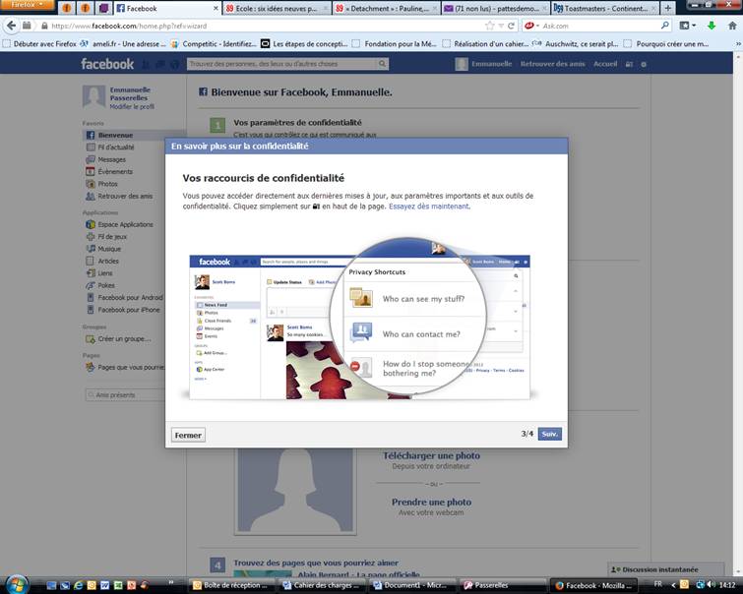Switch to the Toastmasters tab
This screenshot has width=743, height=594.
pos(605,8)
